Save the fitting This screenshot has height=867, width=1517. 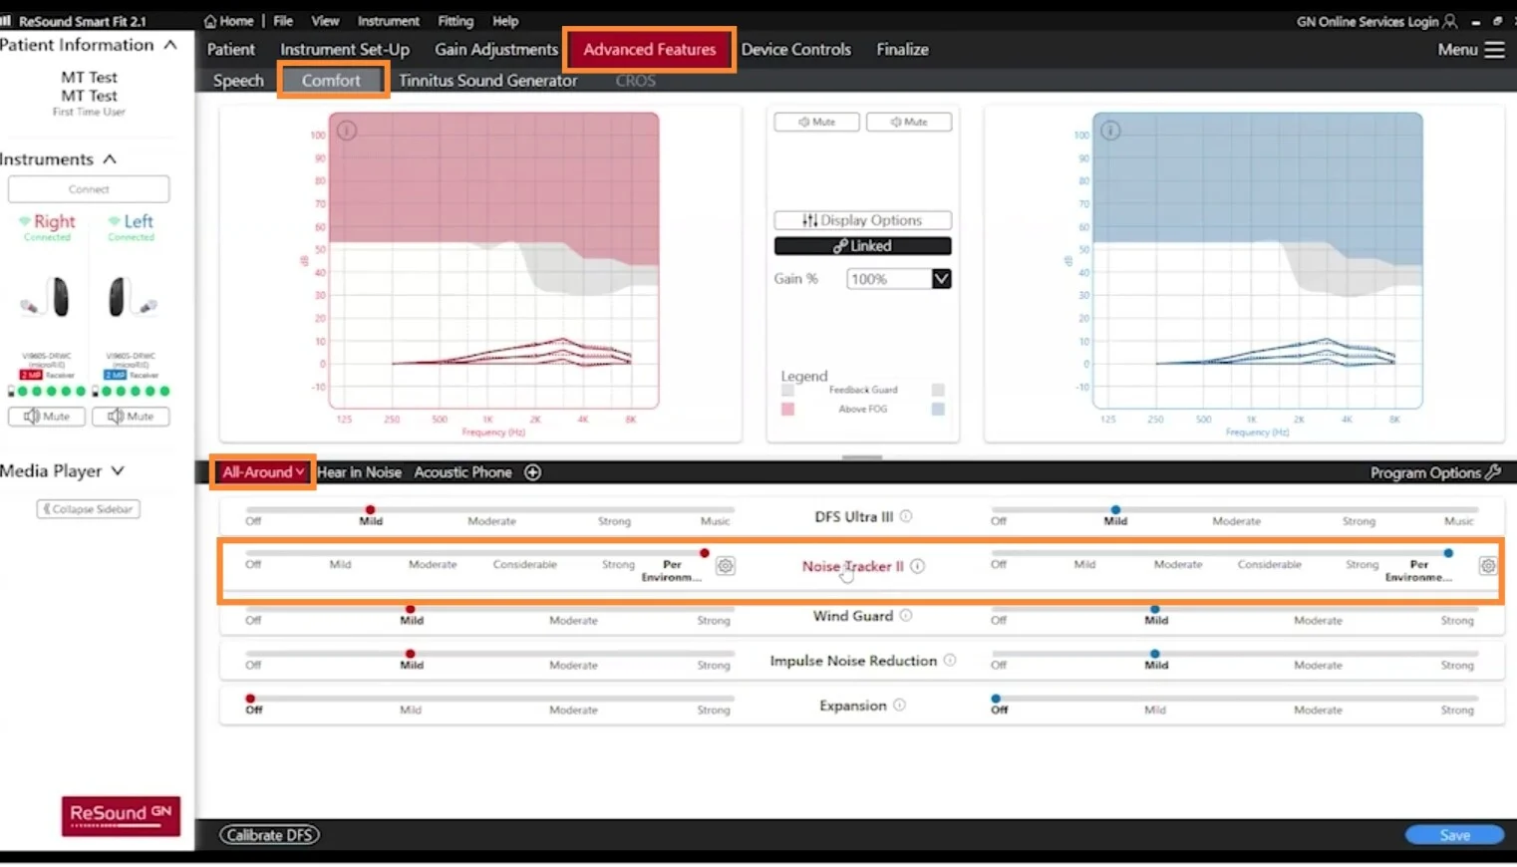1454,835
